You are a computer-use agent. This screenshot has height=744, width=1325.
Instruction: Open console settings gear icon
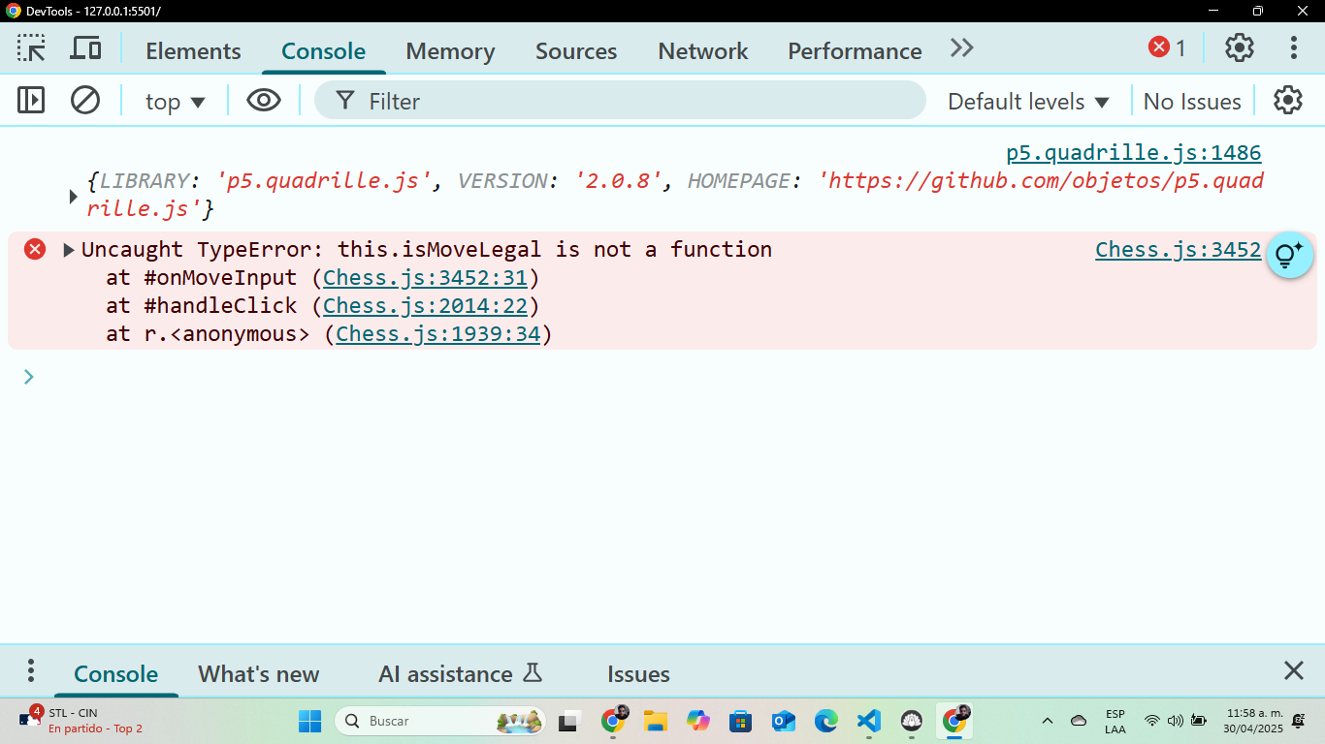1287,100
